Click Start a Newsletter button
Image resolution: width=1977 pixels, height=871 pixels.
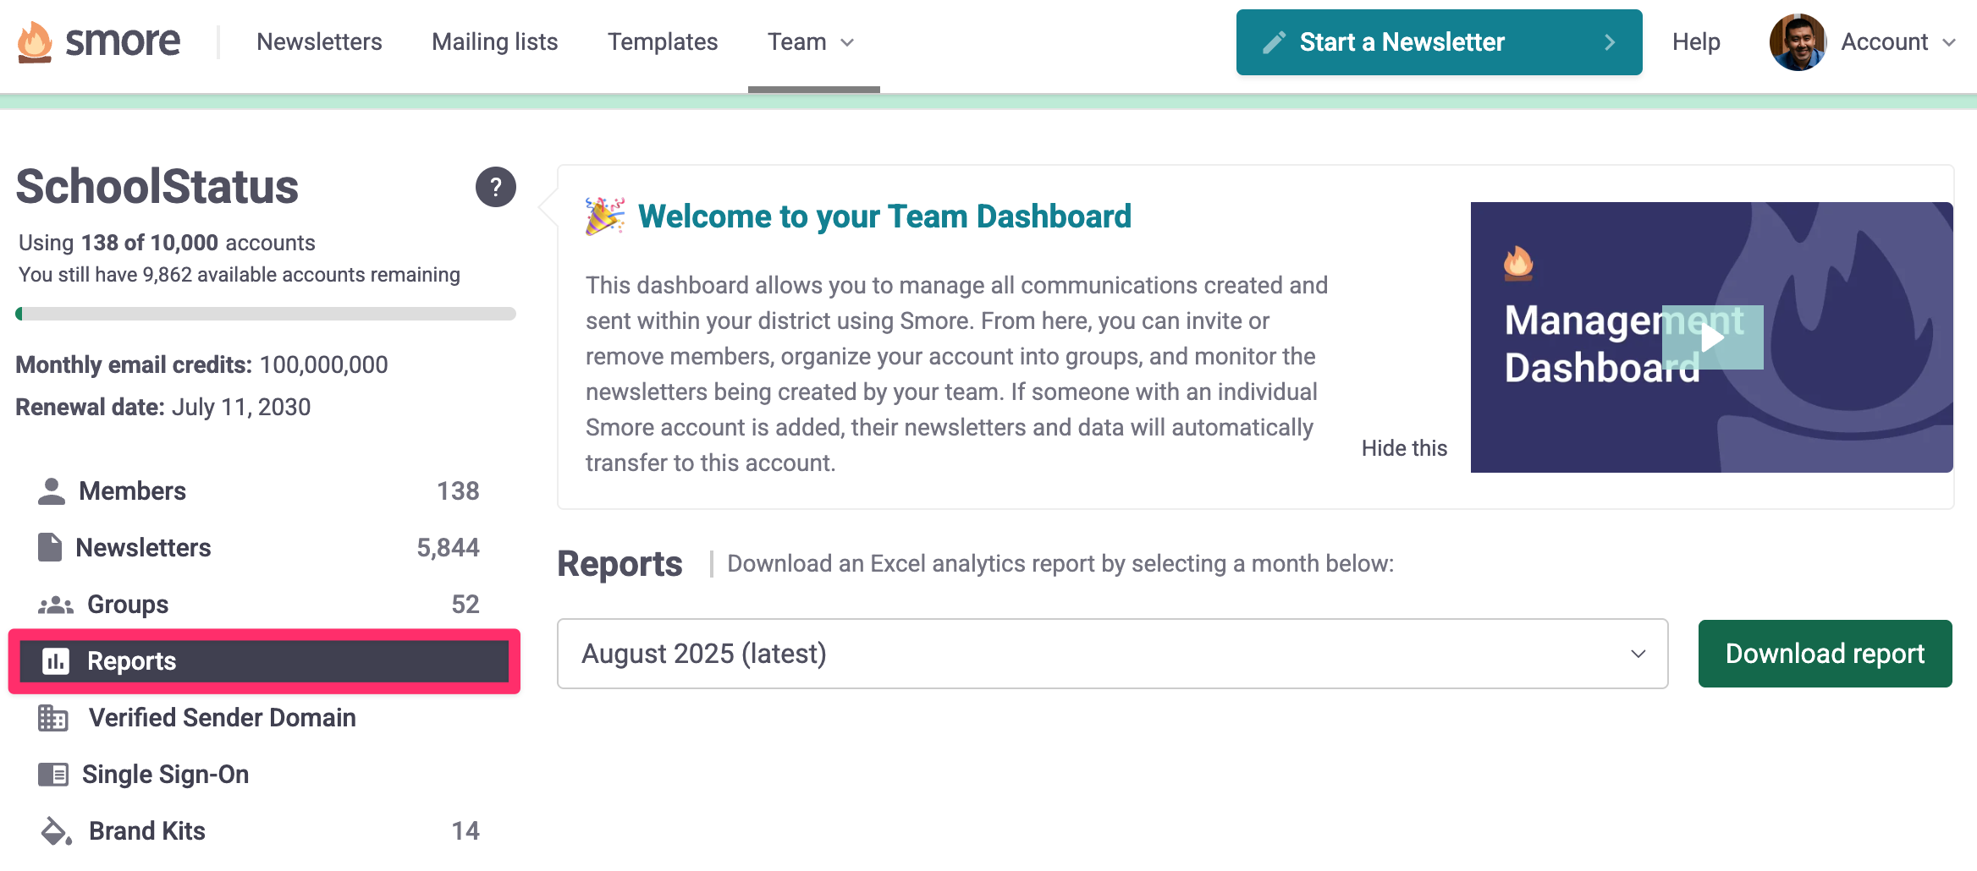[x=1439, y=42]
